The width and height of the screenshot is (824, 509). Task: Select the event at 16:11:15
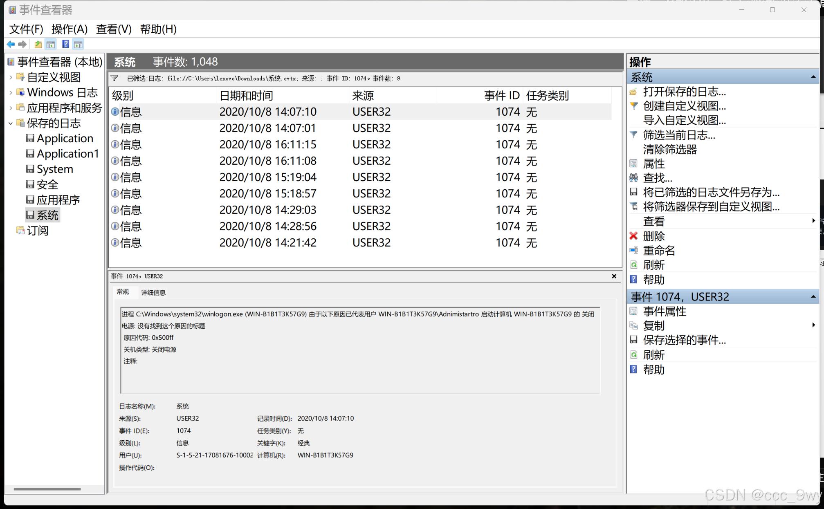(268, 144)
